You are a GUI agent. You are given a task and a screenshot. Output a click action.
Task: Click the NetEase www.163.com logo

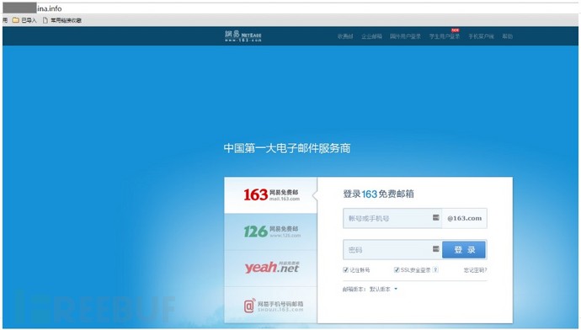[243, 36]
